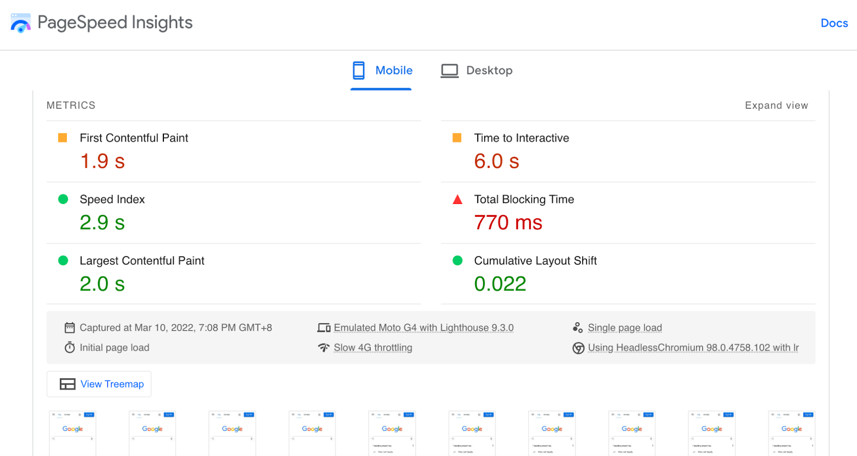Open the Slow 4G throttling link
857x456 pixels.
click(373, 347)
